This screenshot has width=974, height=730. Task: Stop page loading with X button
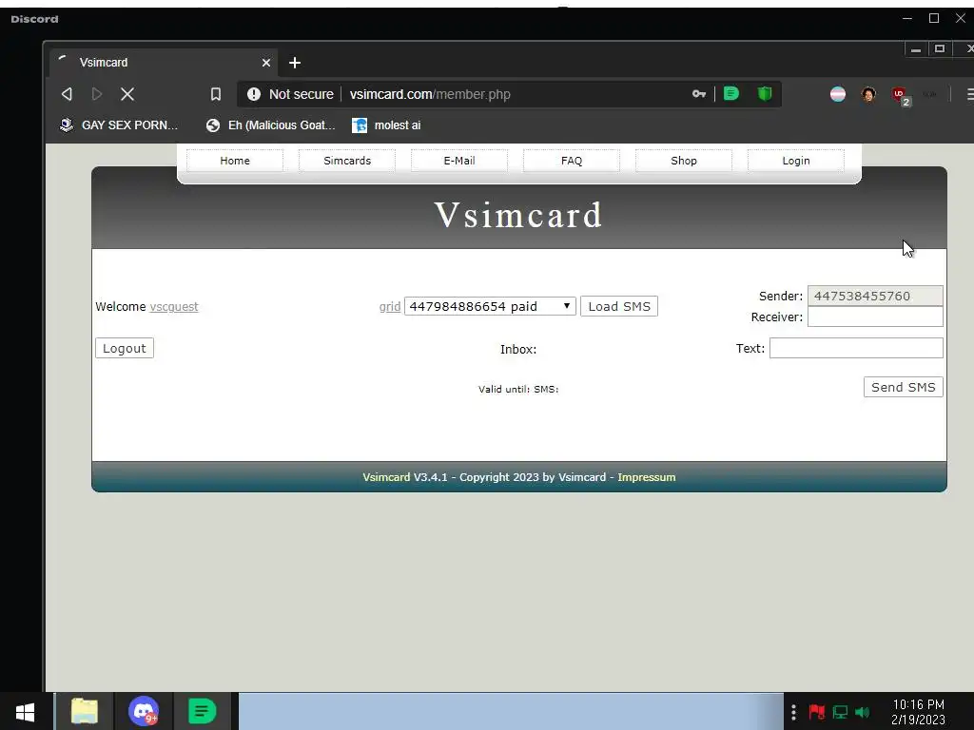(x=127, y=94)
